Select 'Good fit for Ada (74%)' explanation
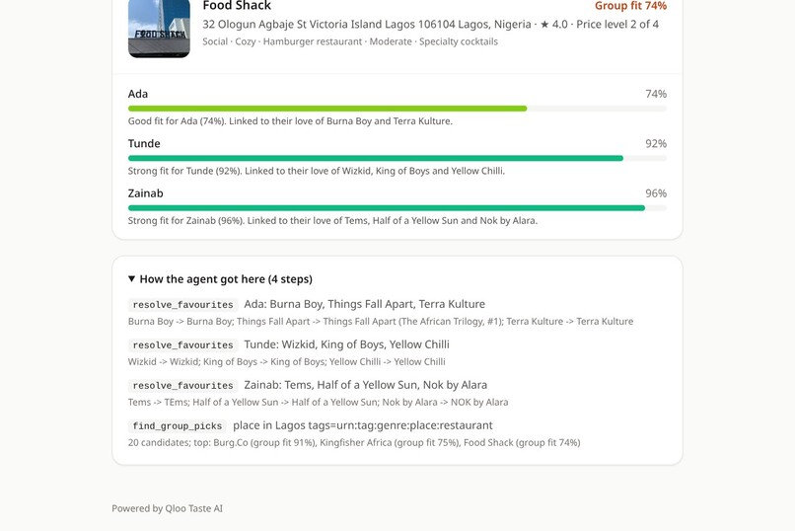 pos(290,121)
